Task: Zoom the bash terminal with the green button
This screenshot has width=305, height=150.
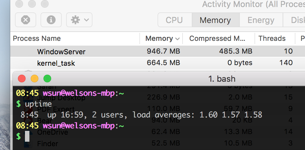Action: [47, 79]
